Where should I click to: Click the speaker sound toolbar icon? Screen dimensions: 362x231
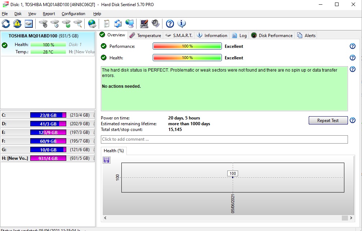pyautogui.click(x=156, y=23)
